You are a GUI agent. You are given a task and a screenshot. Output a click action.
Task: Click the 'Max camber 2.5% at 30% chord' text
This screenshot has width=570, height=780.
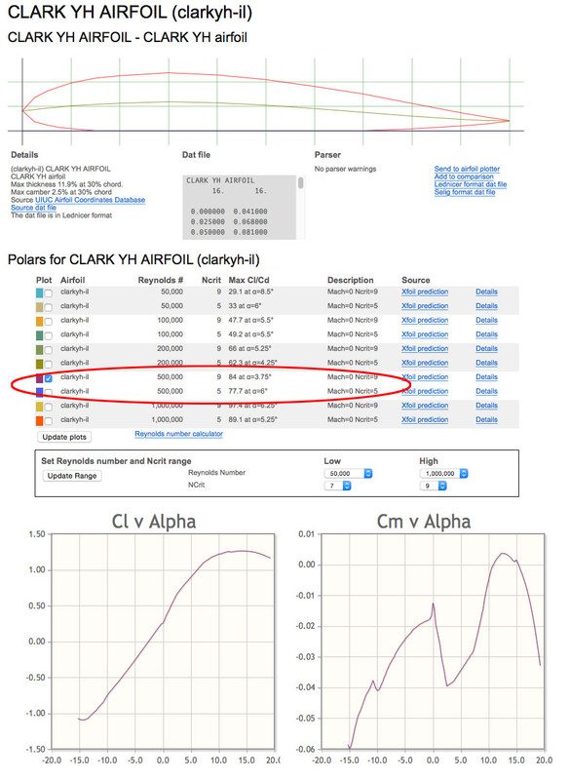point(61,192)
